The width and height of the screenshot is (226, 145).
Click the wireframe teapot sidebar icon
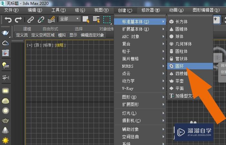click(5, 121)
